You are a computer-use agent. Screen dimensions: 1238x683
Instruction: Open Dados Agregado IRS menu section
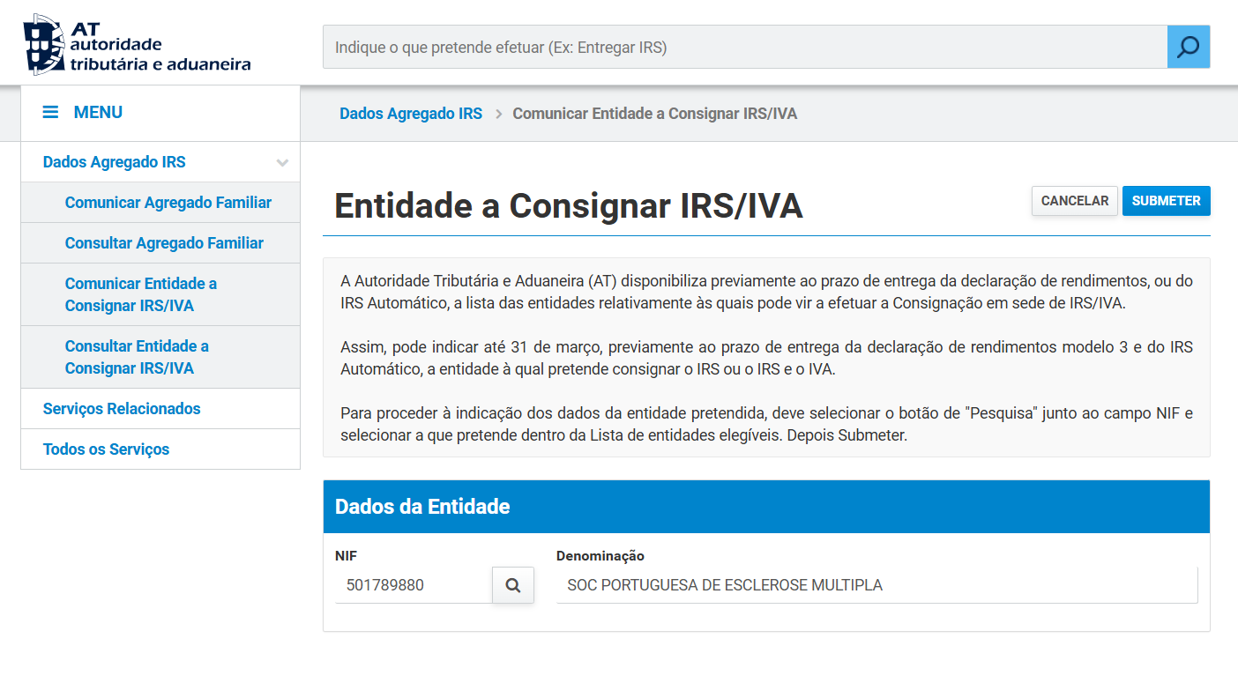(x=160, y=162)
